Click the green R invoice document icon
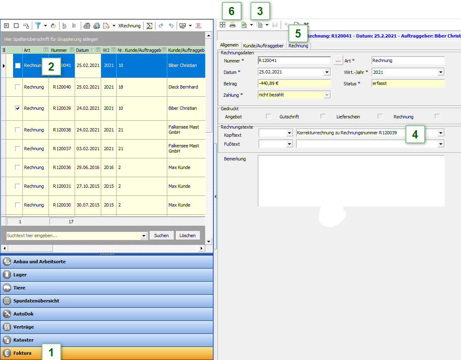Screen dimensions: 461x360 click(x=244, y=25)
